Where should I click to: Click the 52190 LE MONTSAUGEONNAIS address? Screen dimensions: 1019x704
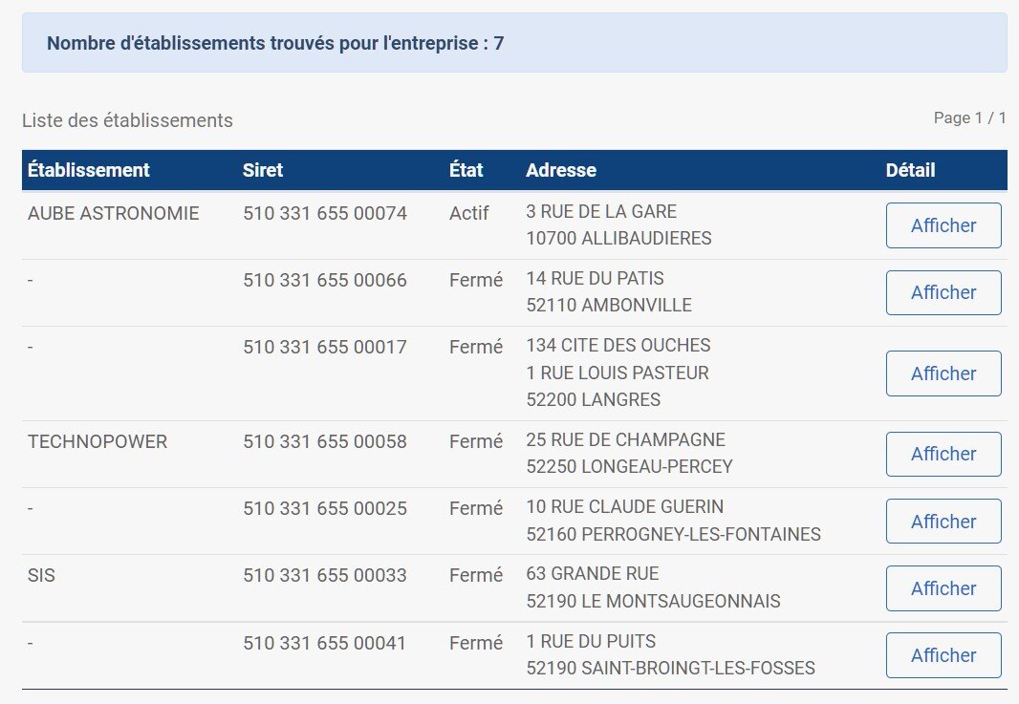click(653, 601)
